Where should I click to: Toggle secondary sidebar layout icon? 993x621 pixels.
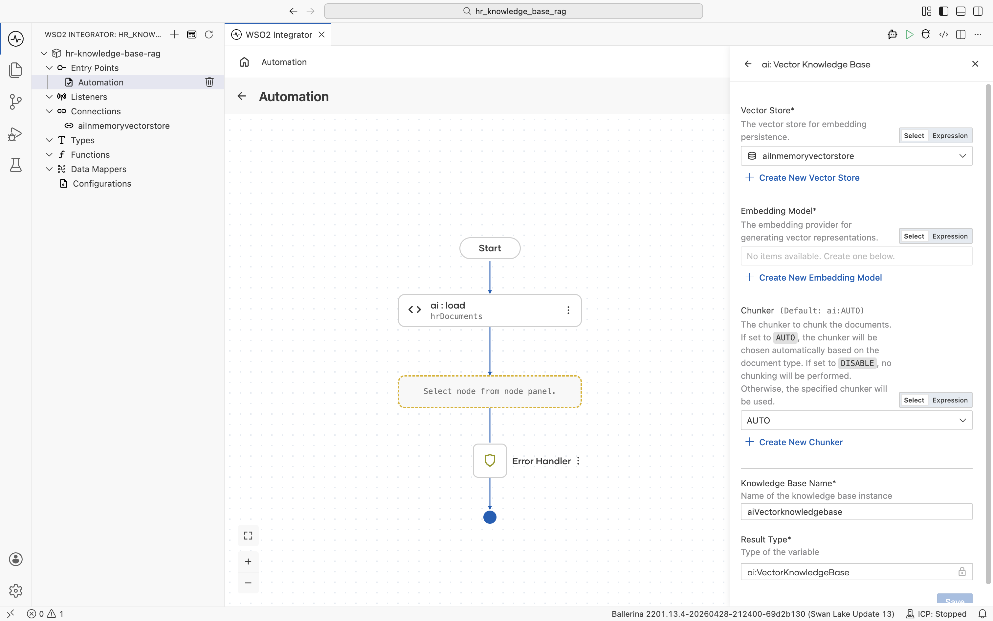click(978, 11)
